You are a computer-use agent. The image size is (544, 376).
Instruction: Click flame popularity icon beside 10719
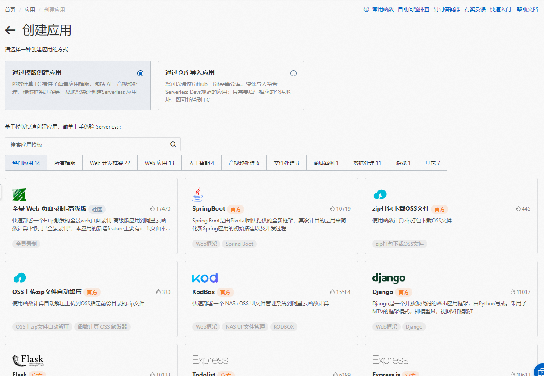pyautogui.click(x=333, y=209)
